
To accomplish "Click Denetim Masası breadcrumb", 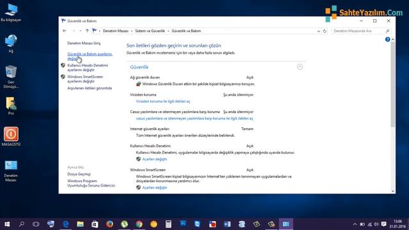I will 116,31.
